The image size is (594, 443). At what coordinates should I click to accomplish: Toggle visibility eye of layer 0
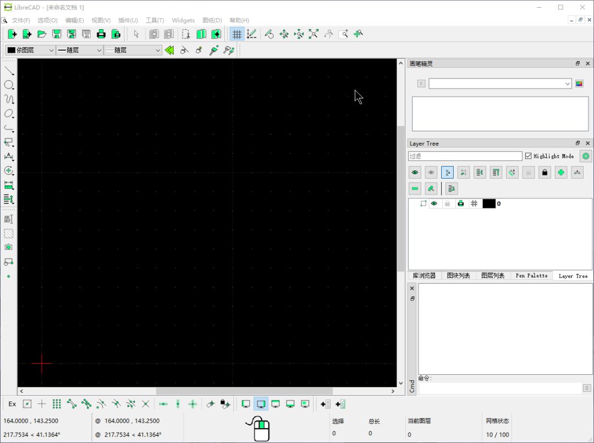[434, 203]
